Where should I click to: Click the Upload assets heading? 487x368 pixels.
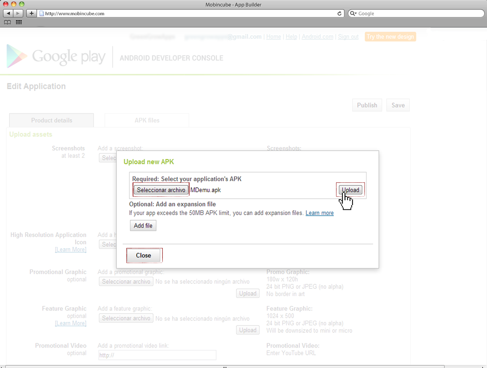[31, 134]
